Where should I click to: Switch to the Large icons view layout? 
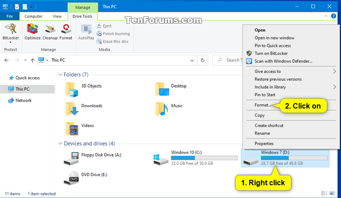click(332, 193)
